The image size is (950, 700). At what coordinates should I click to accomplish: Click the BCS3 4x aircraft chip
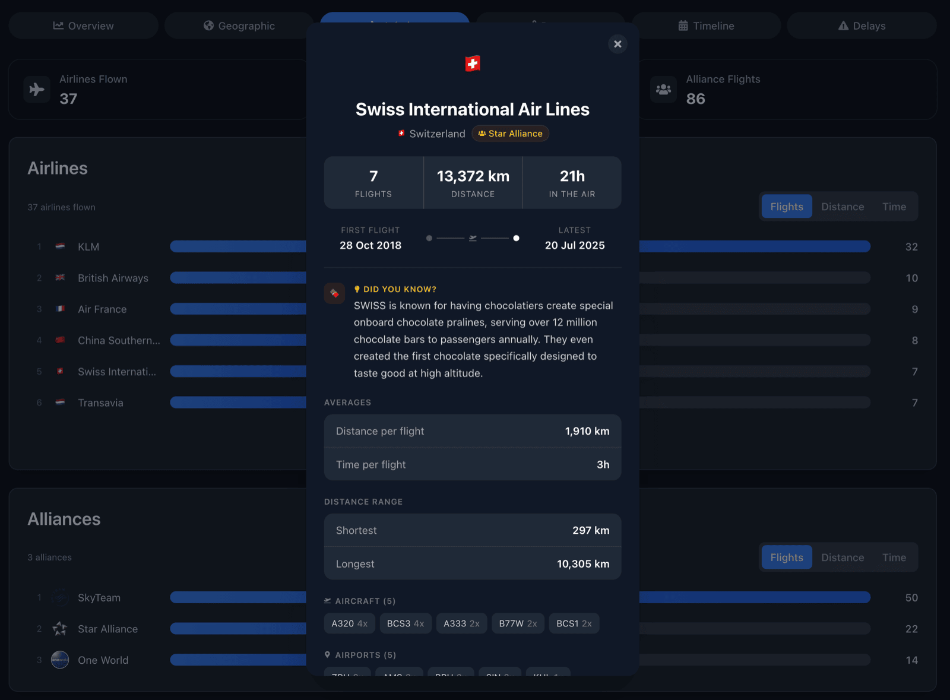click(x=406, y=623)
